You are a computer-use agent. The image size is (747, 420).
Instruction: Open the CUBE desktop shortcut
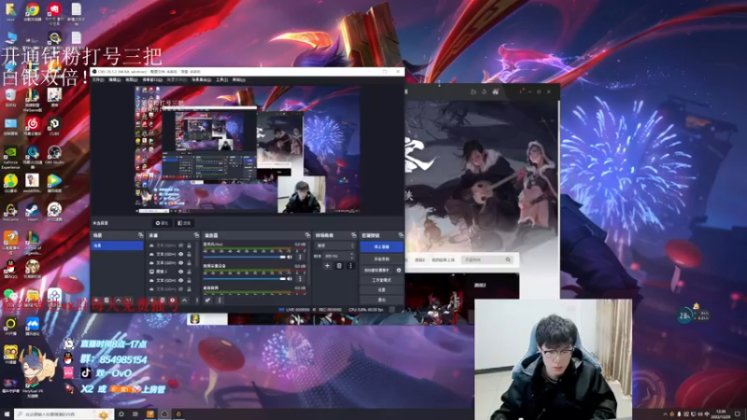point(54,126)
